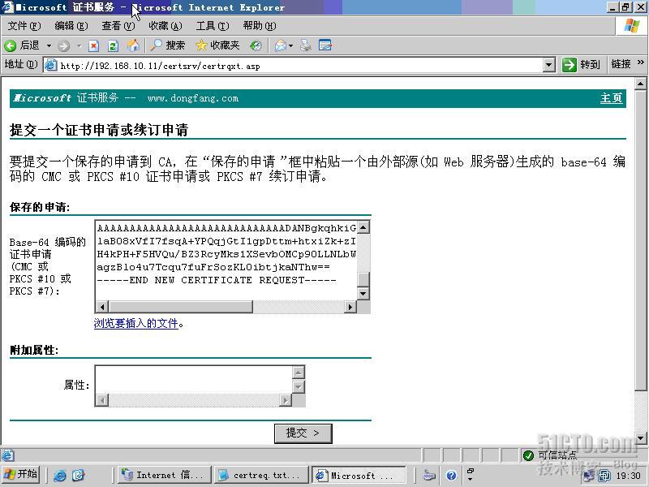Click the taskbar clock showing 19:30

[628, 476]
